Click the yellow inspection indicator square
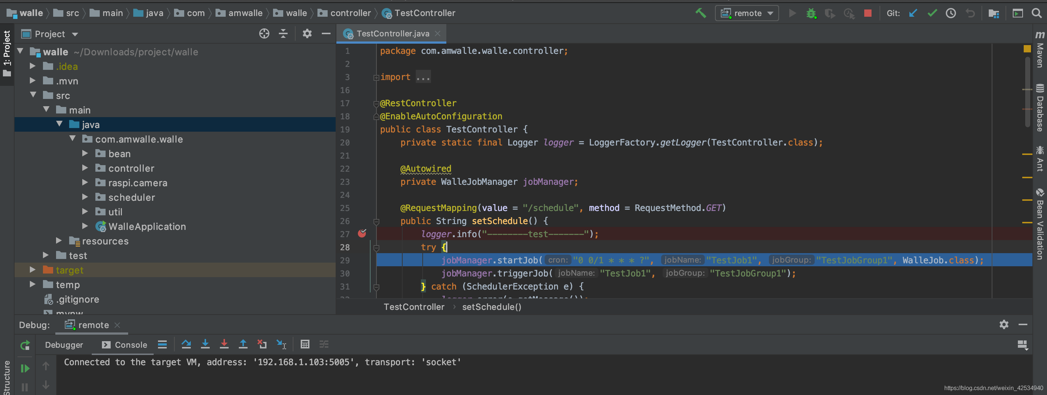 pos(1027,49)
